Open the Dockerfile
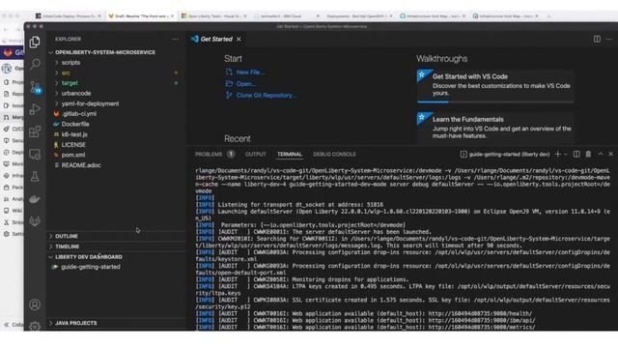The width and height of the screenshot is (618, 348). pos(75,124)
